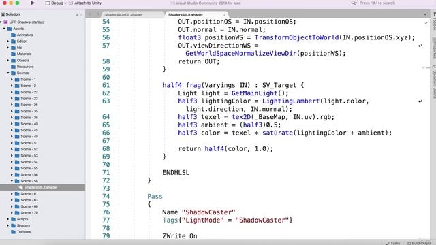Click line number 68 in the gutter
Screen dimensions: 436x245
pos(106,149)
